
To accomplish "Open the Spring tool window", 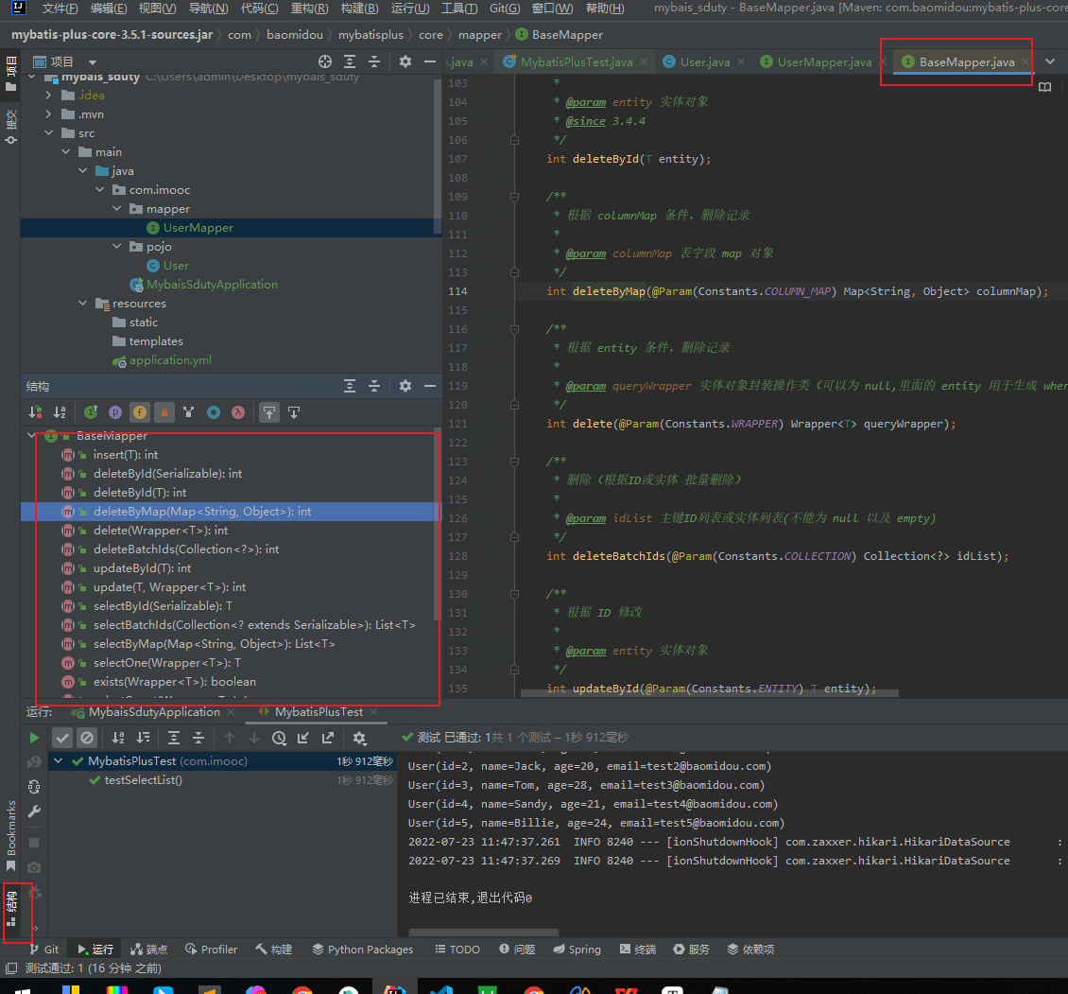I will [577, 949].
